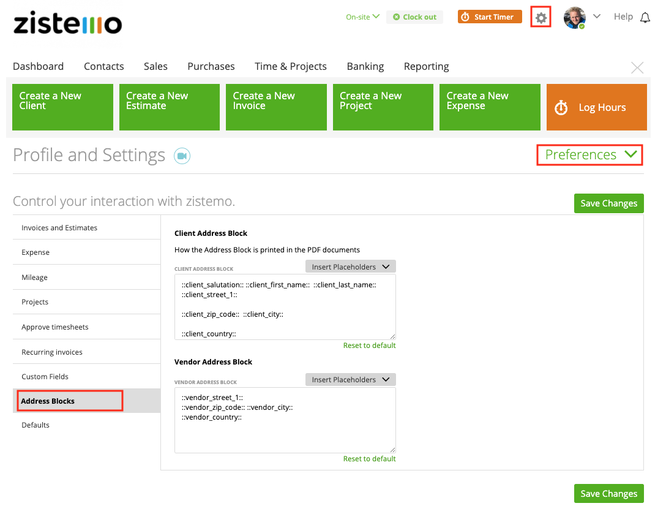This screenshot has height=525, width=666.
Task: Grab vendor textarea resize handle
Action: (392, 449)
